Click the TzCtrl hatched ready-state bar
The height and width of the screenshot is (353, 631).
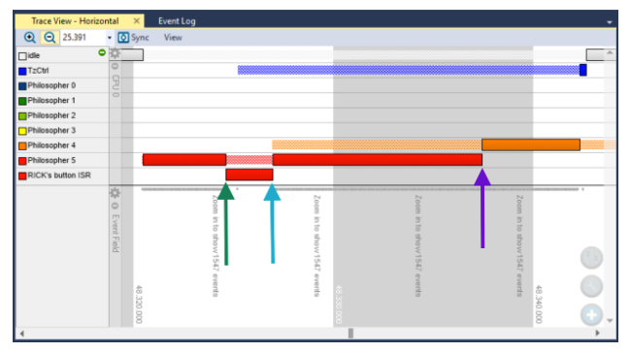tap(409, 70)
